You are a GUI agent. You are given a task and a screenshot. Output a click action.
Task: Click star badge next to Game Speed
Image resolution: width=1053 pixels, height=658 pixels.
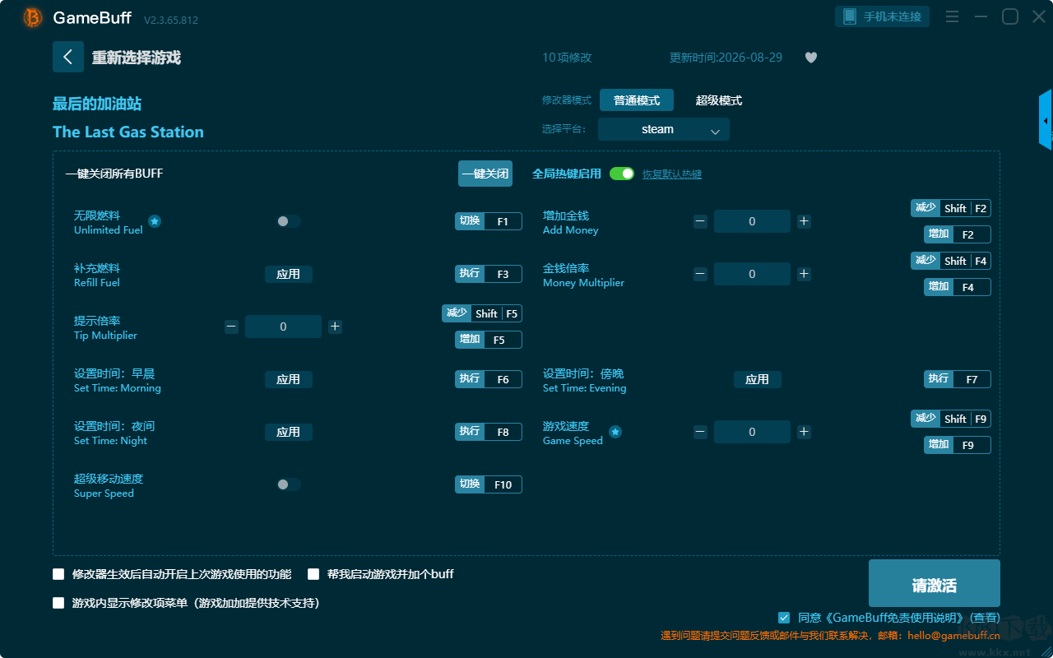click(x=615, y=432)
